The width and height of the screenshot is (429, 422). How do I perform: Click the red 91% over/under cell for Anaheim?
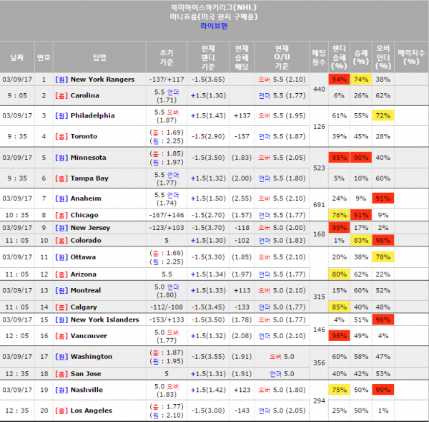pyautogui.click(x=383, y=198)
